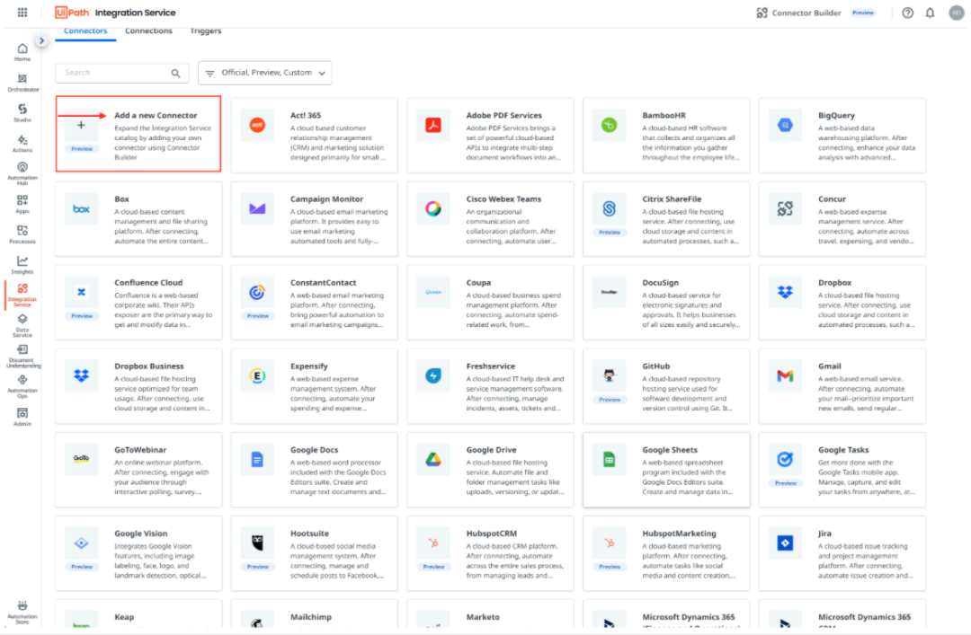
Task: Open the Google Docs connector card
Action: pos(315,469)
